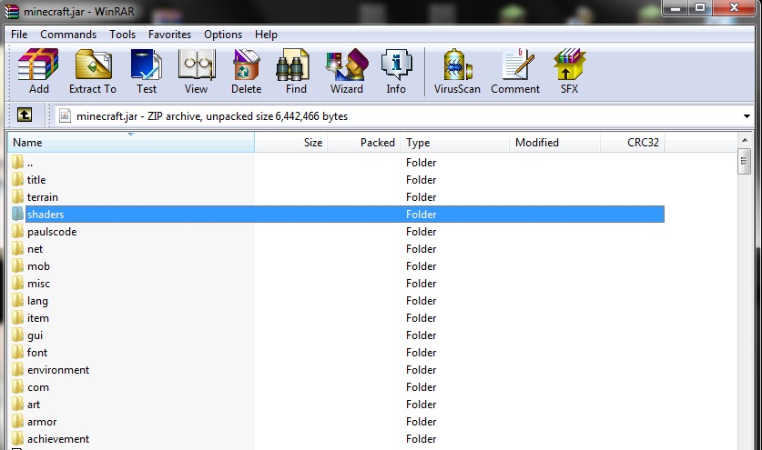Sort list by Modified column header
Viewport: 762px width, 450px height.
coord(555,142)
